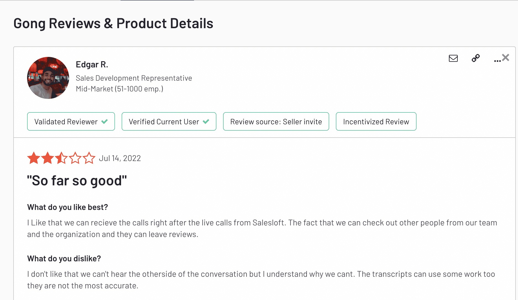Close the review with the X icon
Viewport: 518px width, 300px height.
click(506, 57)
